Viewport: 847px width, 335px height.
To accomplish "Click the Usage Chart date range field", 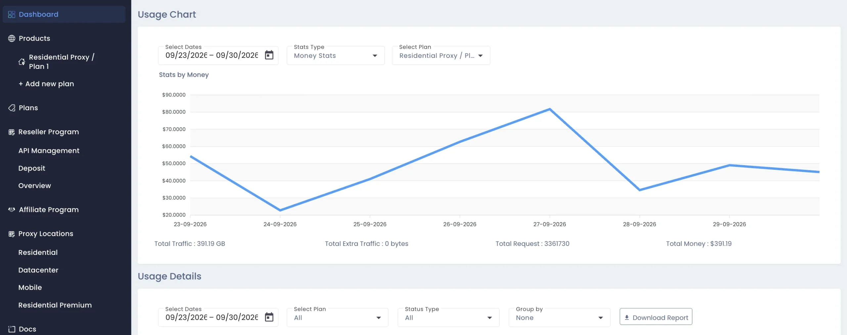I will tap(218, 55).
